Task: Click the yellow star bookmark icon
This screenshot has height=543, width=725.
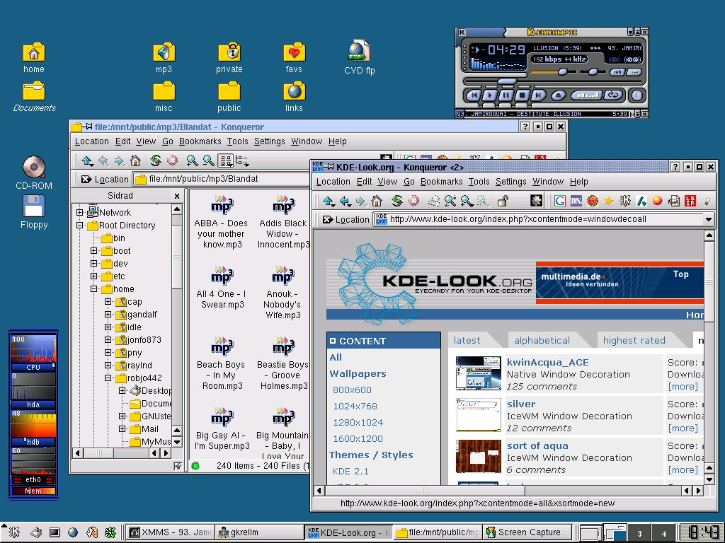Action: tap(608, 201)
